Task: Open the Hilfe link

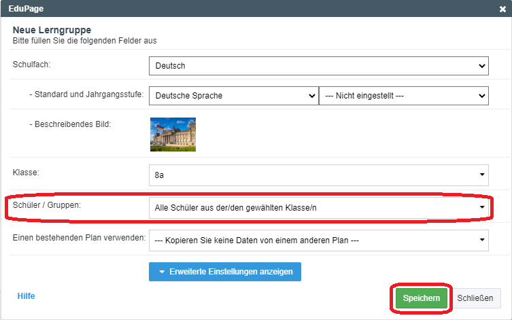Action: tap(26, 296)
